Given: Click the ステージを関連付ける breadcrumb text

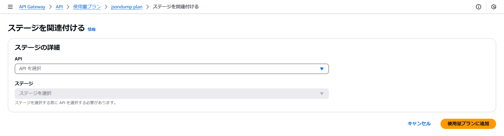Looking at the screenshot, I should (x=176, y=7).
